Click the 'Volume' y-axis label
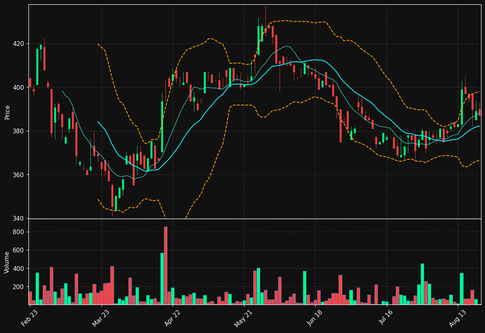485x333 pixels. click(7, 262)
